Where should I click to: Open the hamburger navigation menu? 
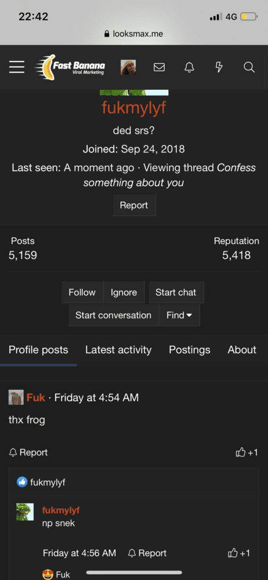click(17, 67)
